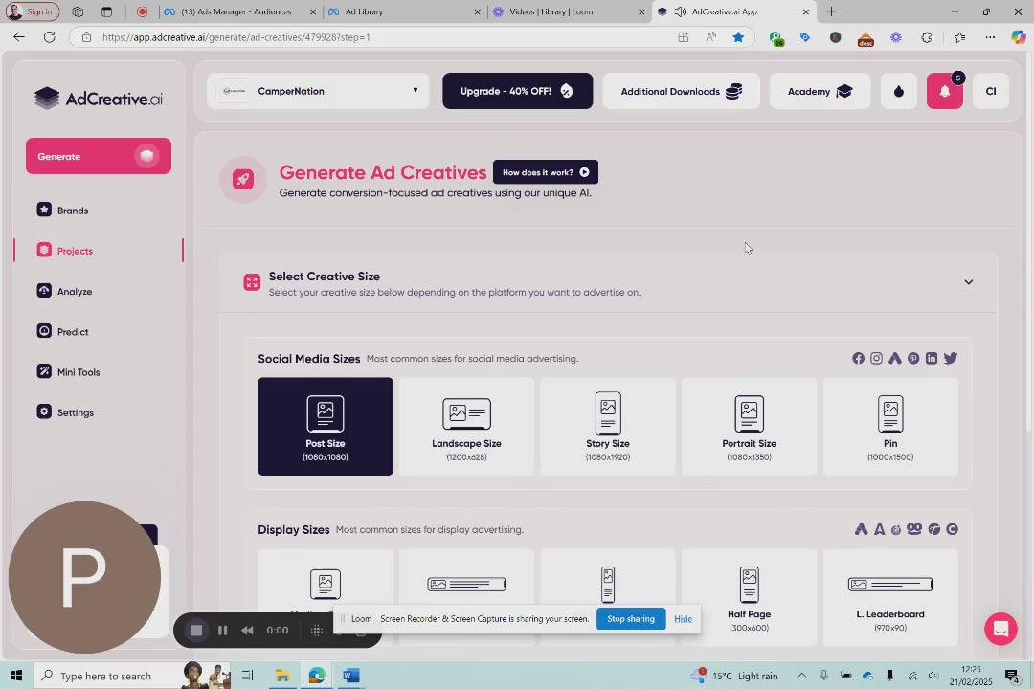Viewport: 1034px width, 689px height.
Task: Click the water drop theme icon
Action: [x=898, y=92]
